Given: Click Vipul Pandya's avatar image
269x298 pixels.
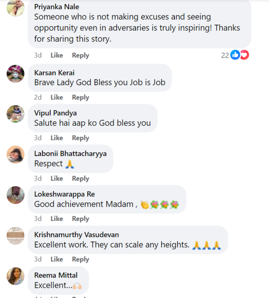Looking at the screenshot, I should click(16, 114).
